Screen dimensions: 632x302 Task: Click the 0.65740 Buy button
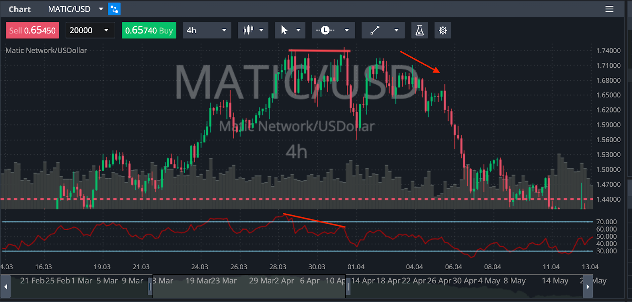click(x=149, y=30)
